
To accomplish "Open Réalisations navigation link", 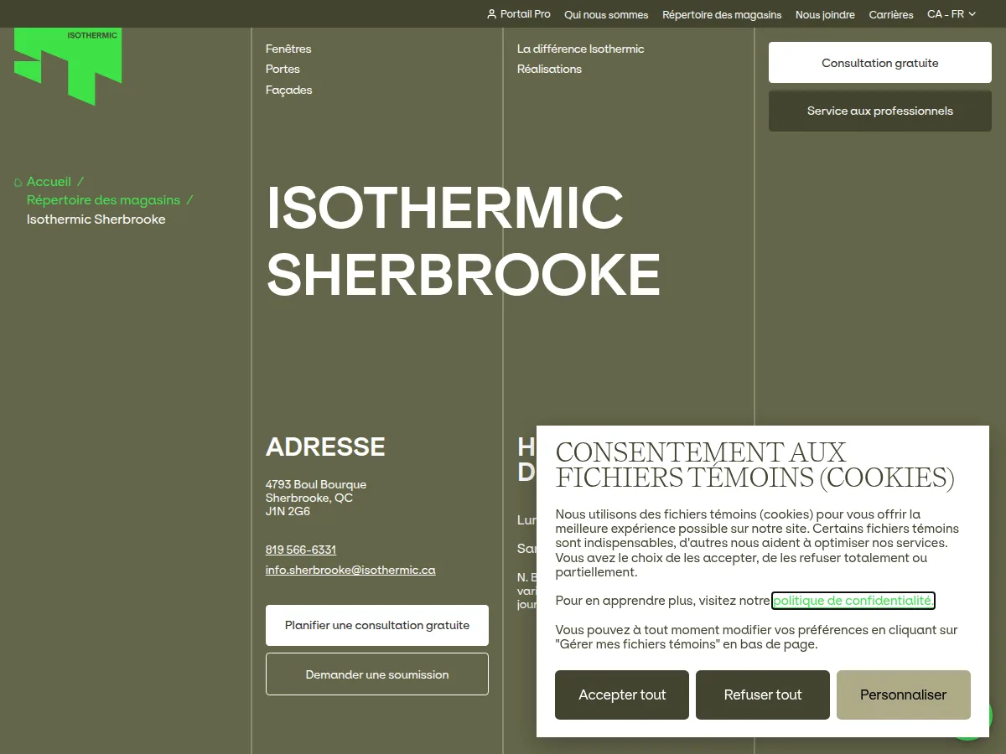I will pos(549,69).
